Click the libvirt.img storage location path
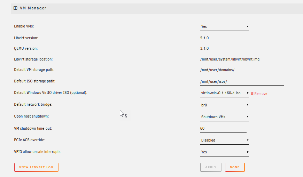The height and width of the screenshot is (177, 303). 230,59
